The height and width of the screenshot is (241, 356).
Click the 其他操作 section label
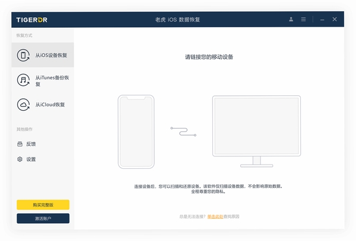pos(24,129)
